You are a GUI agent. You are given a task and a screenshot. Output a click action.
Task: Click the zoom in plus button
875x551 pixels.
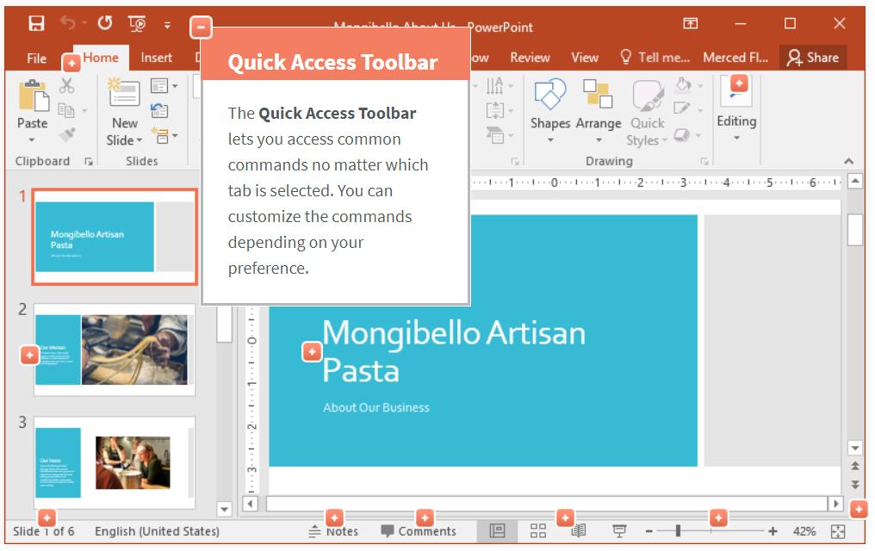773,531
